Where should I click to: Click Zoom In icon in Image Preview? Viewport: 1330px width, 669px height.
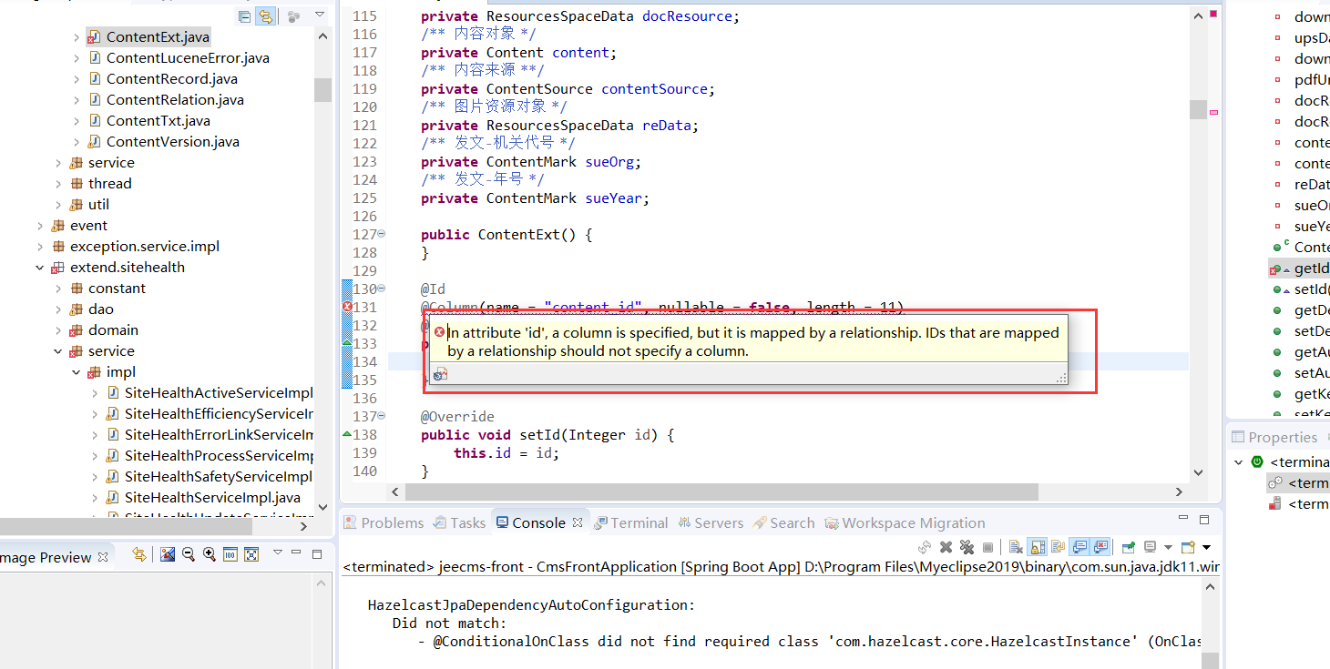click(x=210, y=554)
